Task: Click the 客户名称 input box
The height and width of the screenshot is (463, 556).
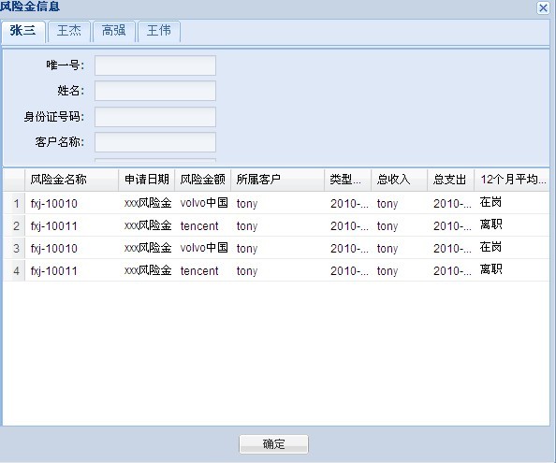Action: click(x=155, y=142)
